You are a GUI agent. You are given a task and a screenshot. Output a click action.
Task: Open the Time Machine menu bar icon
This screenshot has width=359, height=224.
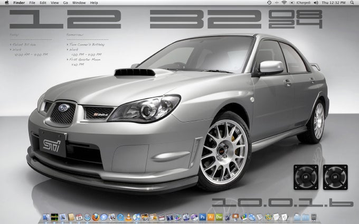tap(269, 3)
